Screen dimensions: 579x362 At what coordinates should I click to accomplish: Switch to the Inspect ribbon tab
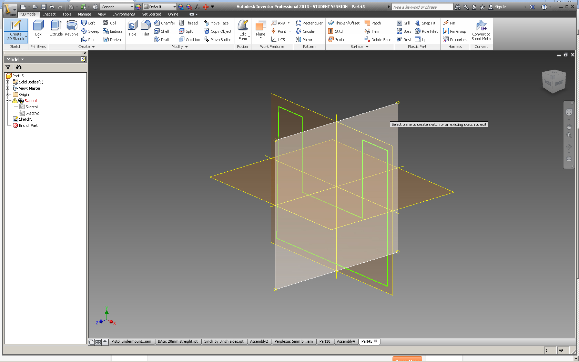(49, 14)
